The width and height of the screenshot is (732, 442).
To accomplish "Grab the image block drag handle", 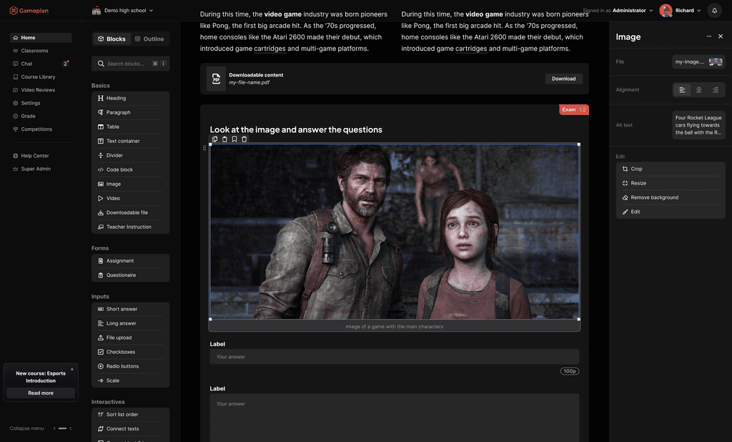I will tap(204, 148).
